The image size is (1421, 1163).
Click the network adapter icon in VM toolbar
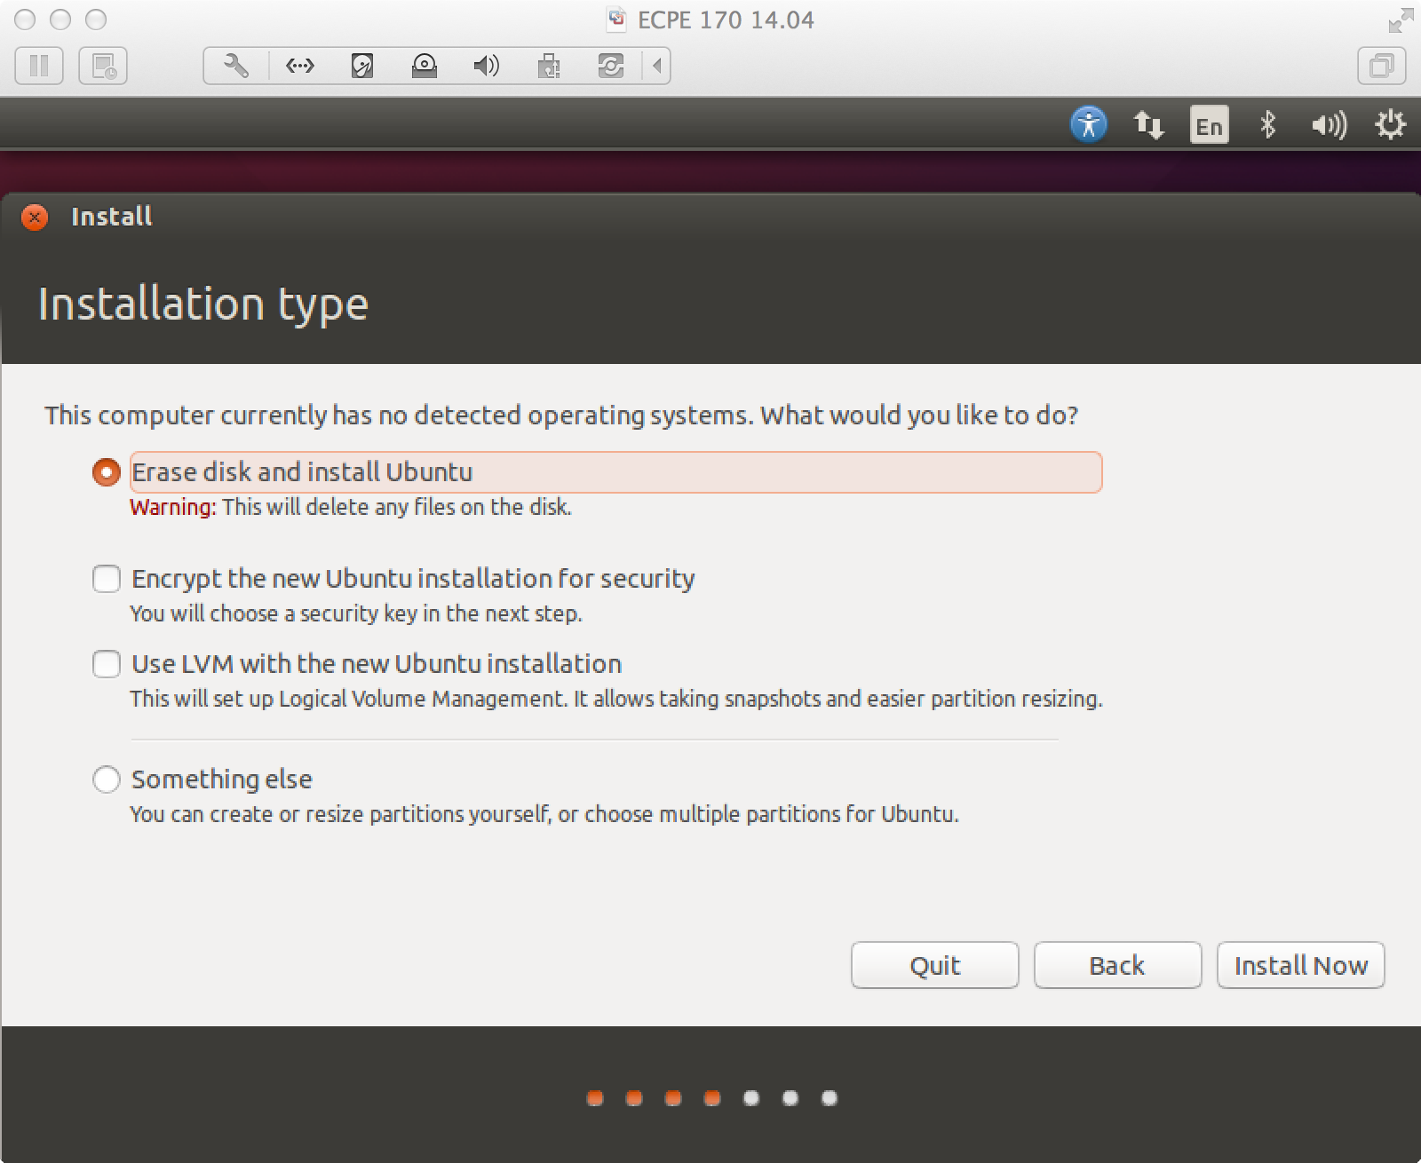point(299,66)
